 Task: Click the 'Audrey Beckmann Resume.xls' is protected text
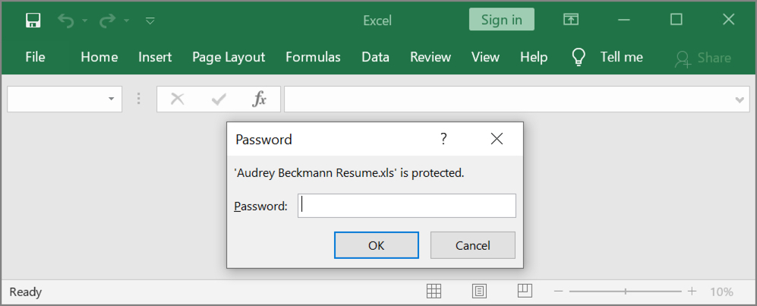coord(349,173)
